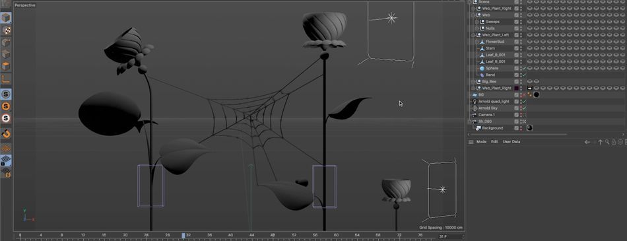Click the orange Viewport Solo Single icon
The image size is (627, 241).
coord(5,106)
